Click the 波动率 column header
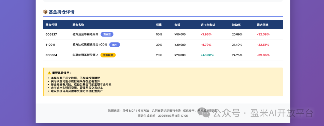The image size is (324, 126). [236, 25]
